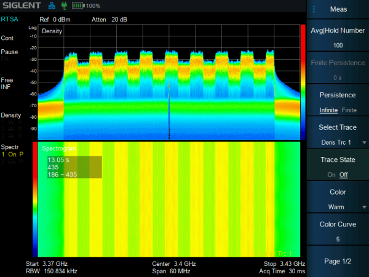Open the RTSA mode selector
369x277 pixels.
pos(9,19)
